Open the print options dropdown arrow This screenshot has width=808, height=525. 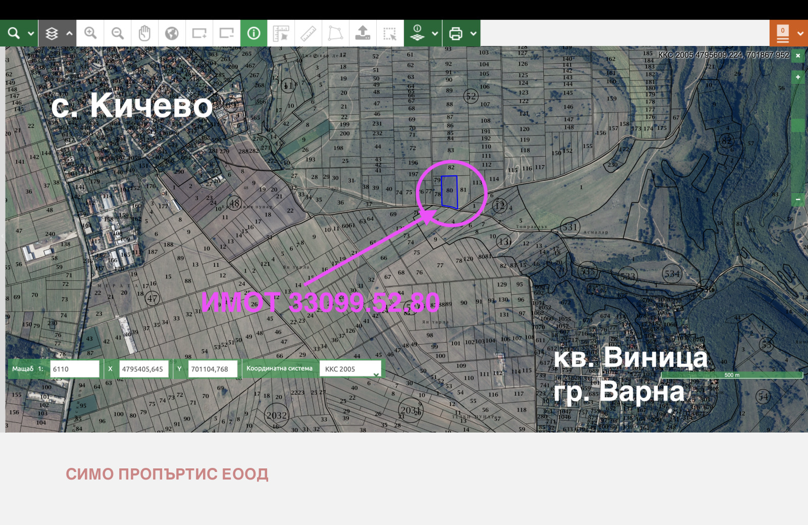473,33
